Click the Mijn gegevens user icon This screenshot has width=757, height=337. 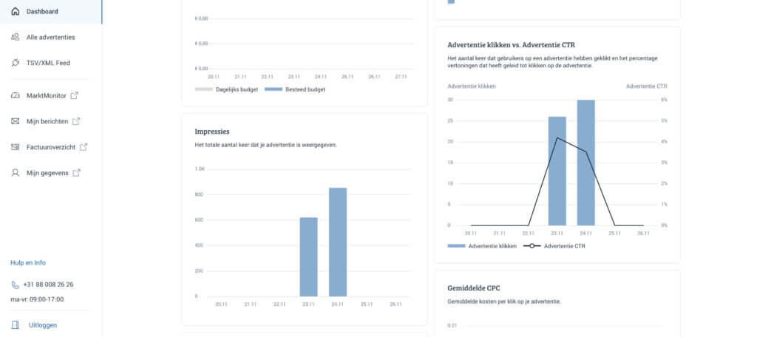16,173
